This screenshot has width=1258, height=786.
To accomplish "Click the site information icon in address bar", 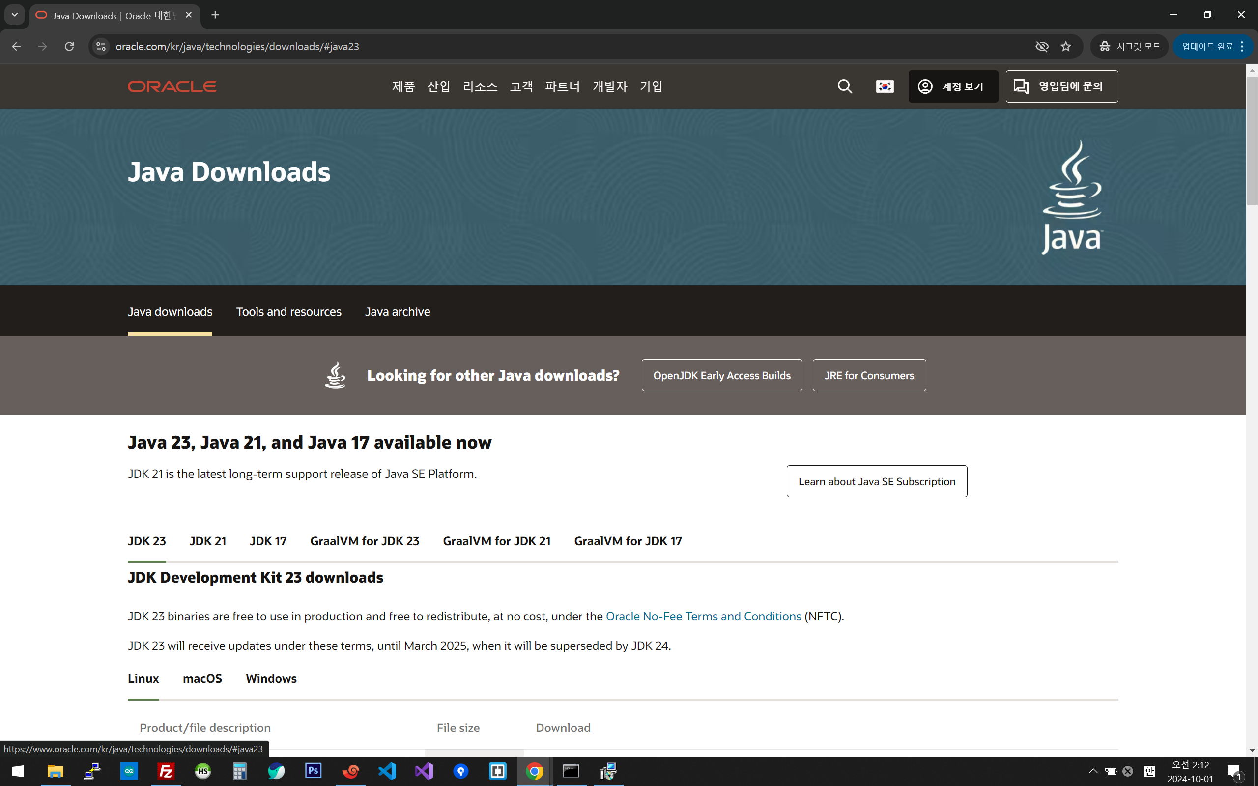I will pos(101,46).
